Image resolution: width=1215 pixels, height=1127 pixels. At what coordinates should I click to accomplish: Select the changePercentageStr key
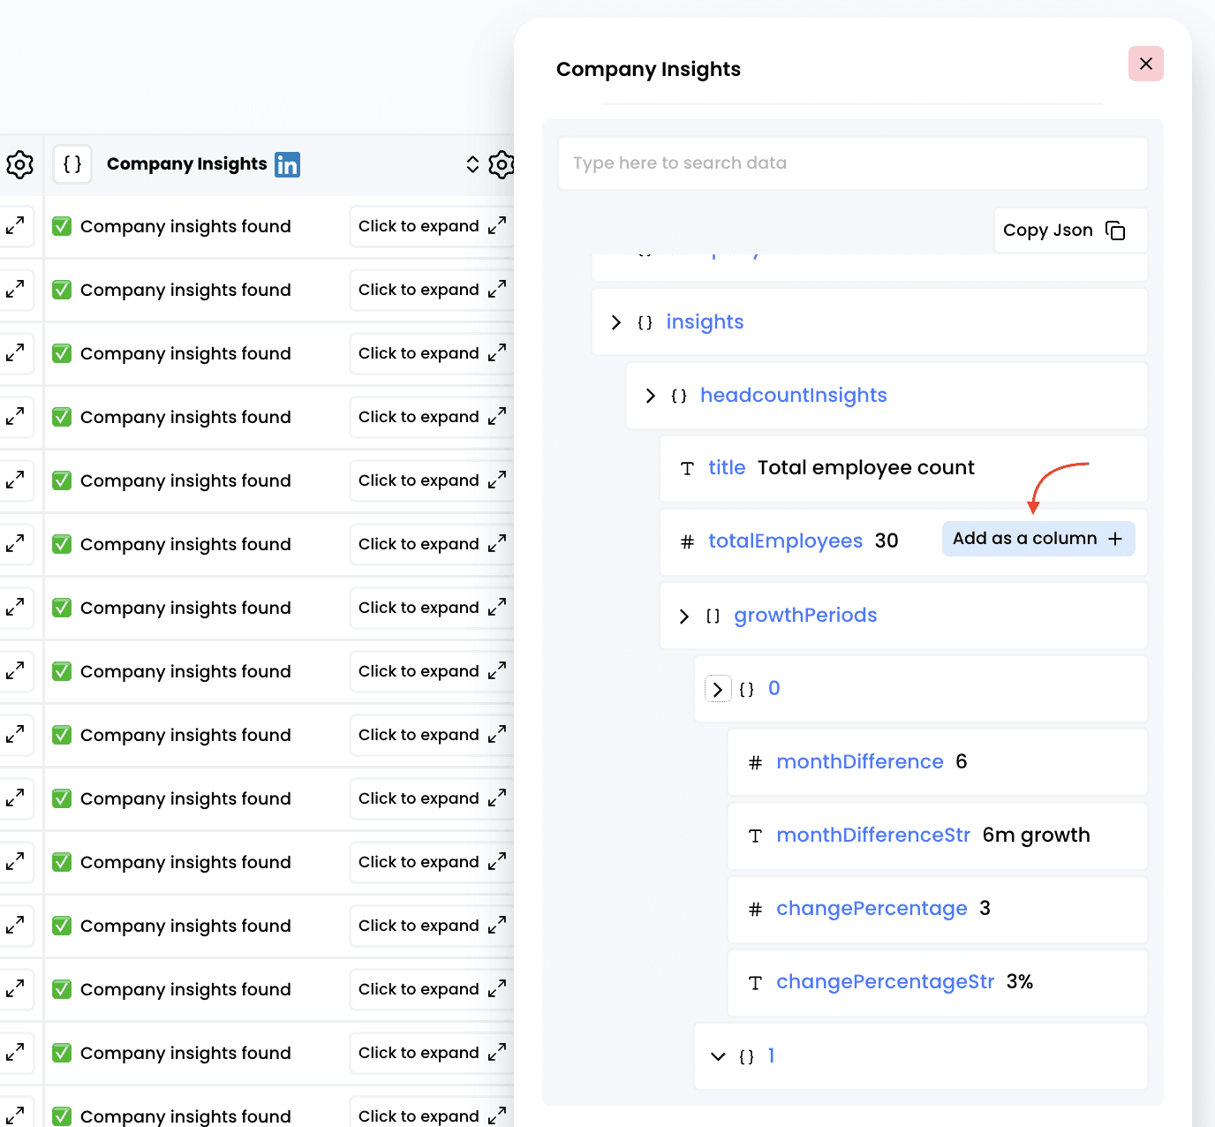[x=885, y=982]
